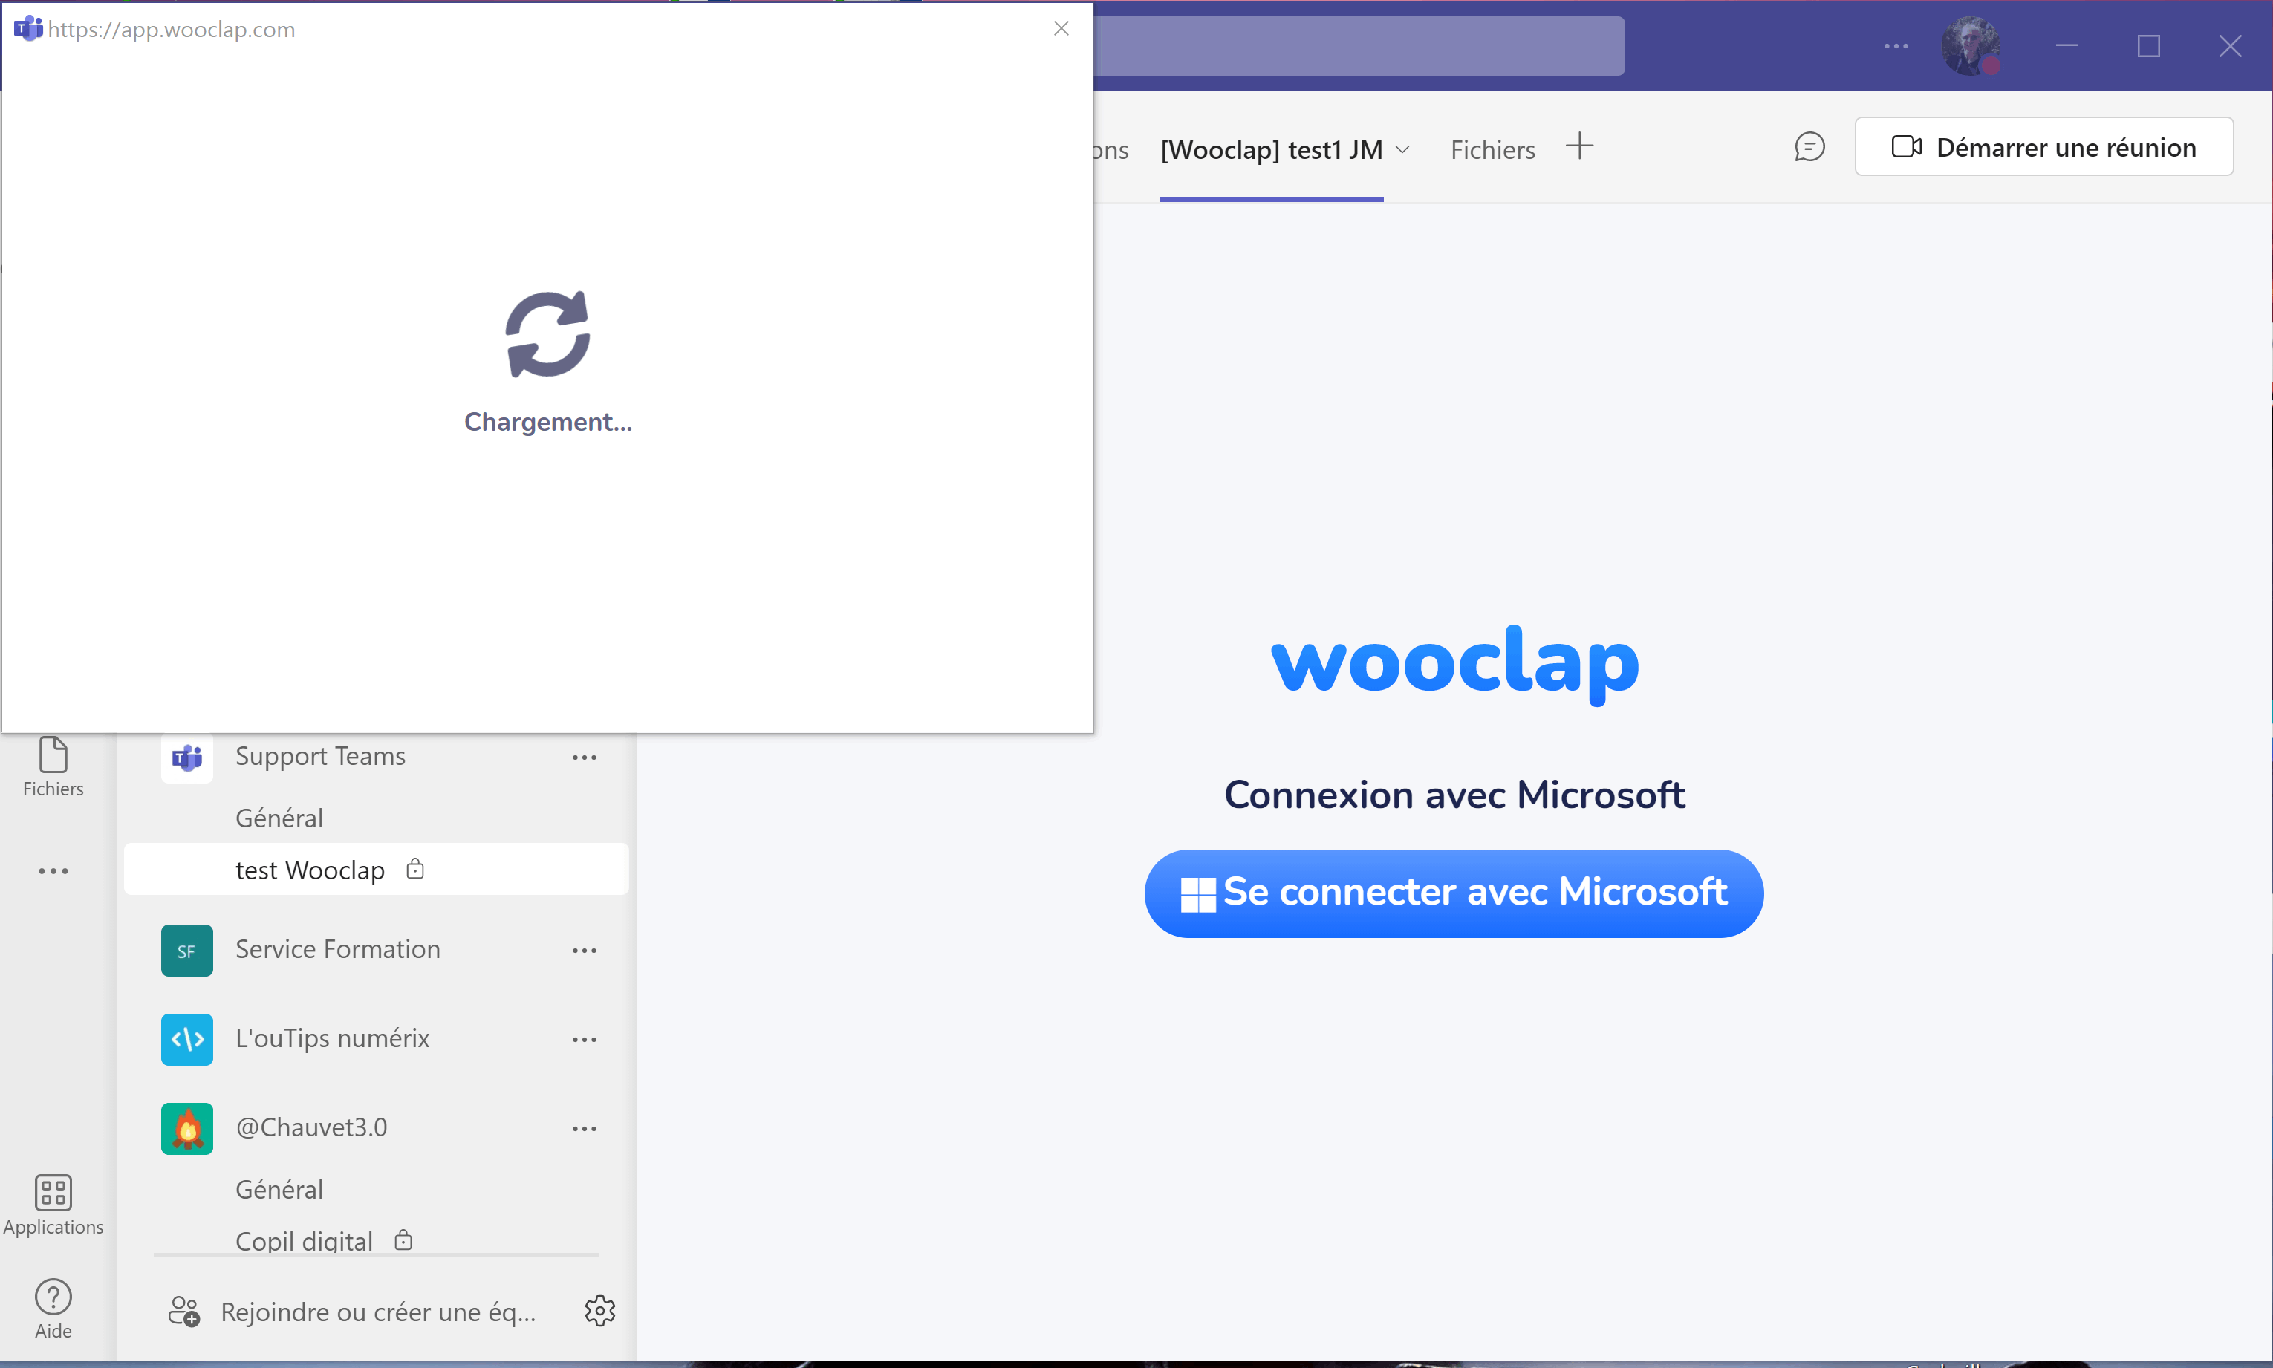2273x1368 pixels.
Task: Expand the [Wooclap] test1 JM tab dropdown
Action: [1402, 149]
